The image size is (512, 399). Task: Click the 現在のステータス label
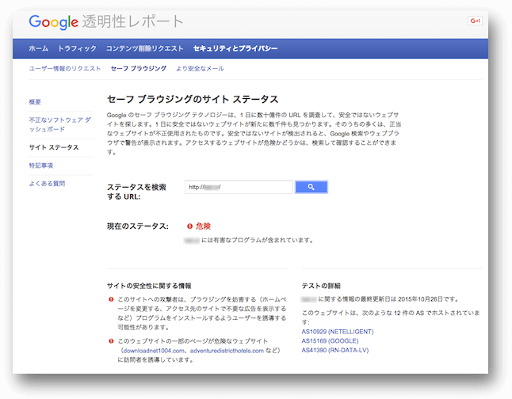pyautogui.click(x=138, y=226)
